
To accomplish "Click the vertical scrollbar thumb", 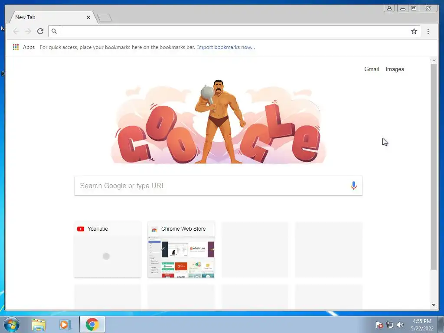I will (x=434, y=166).
